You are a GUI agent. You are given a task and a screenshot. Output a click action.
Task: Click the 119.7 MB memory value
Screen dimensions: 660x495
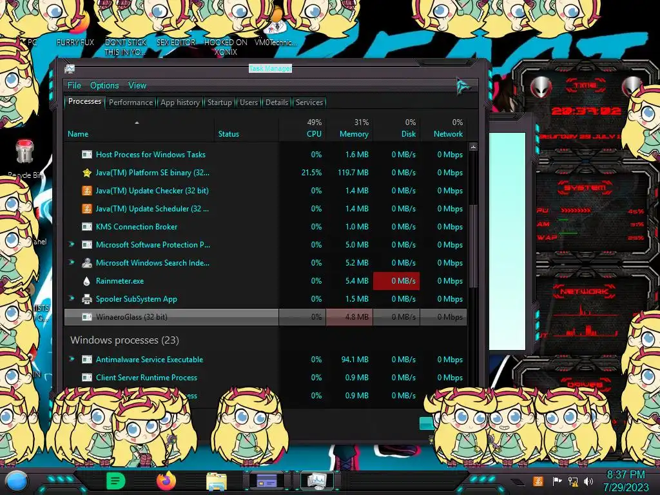click(353, 173)
